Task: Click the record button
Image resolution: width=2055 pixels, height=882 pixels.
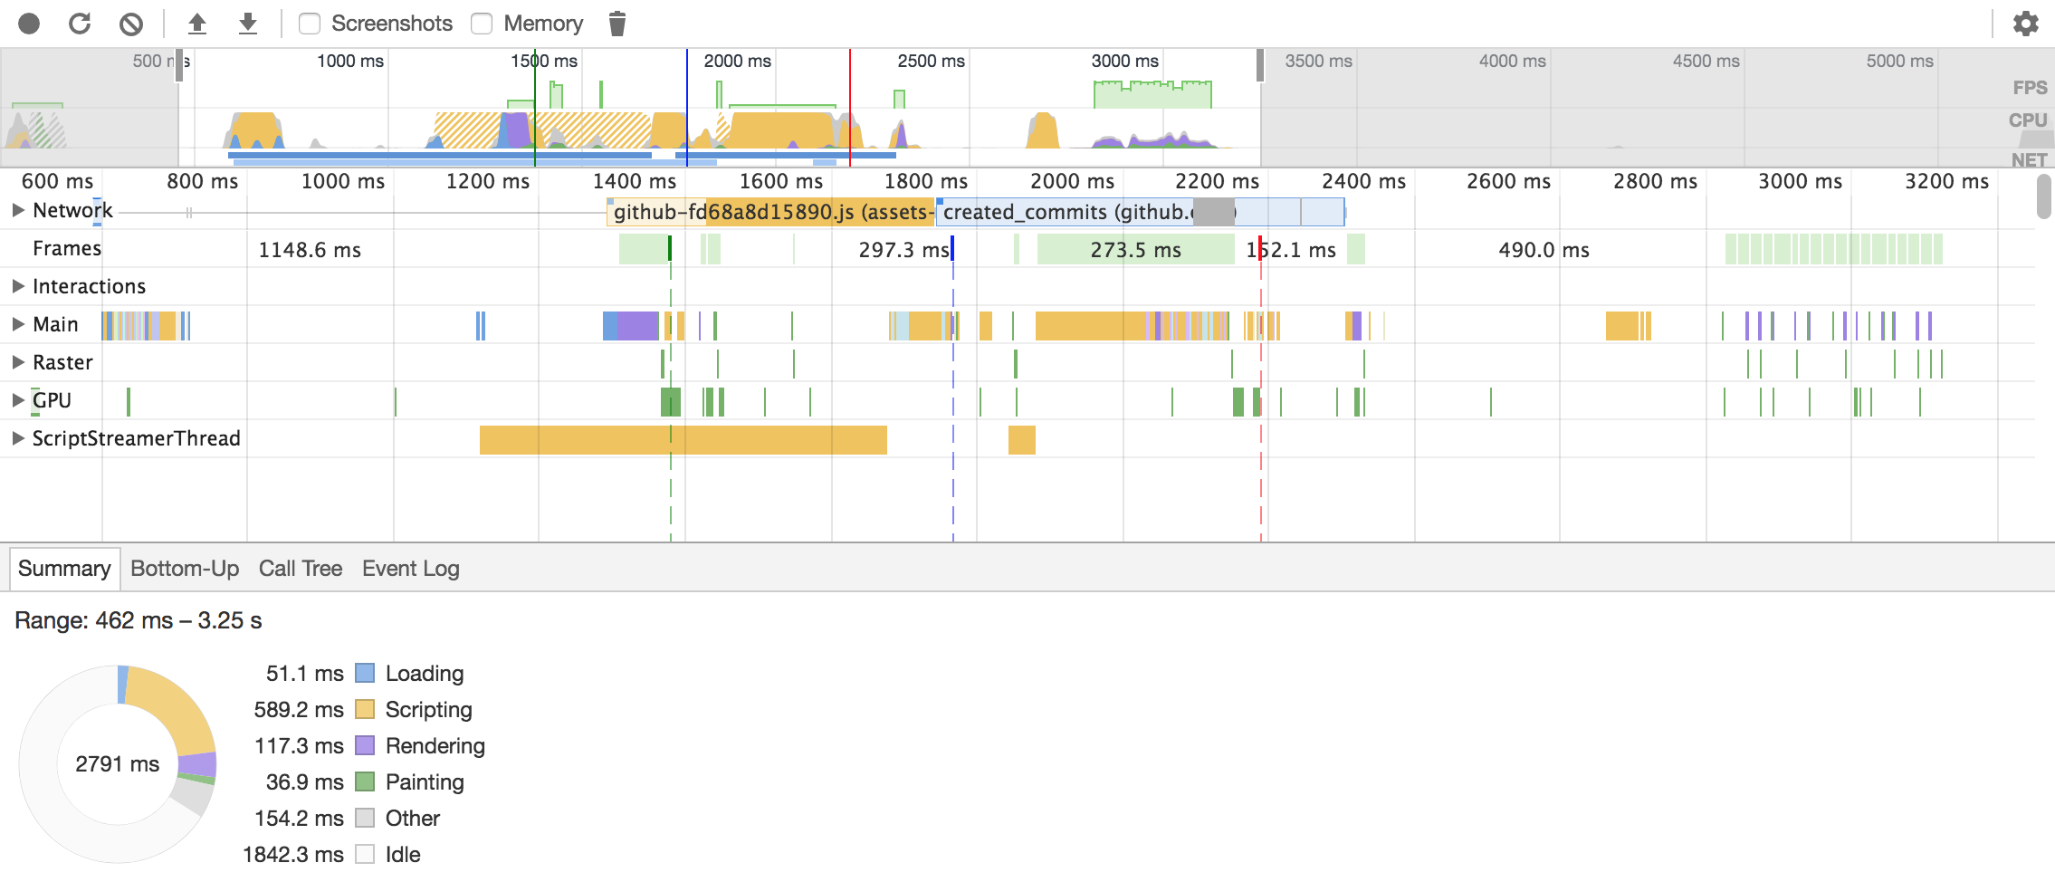Action: point(29,24)
